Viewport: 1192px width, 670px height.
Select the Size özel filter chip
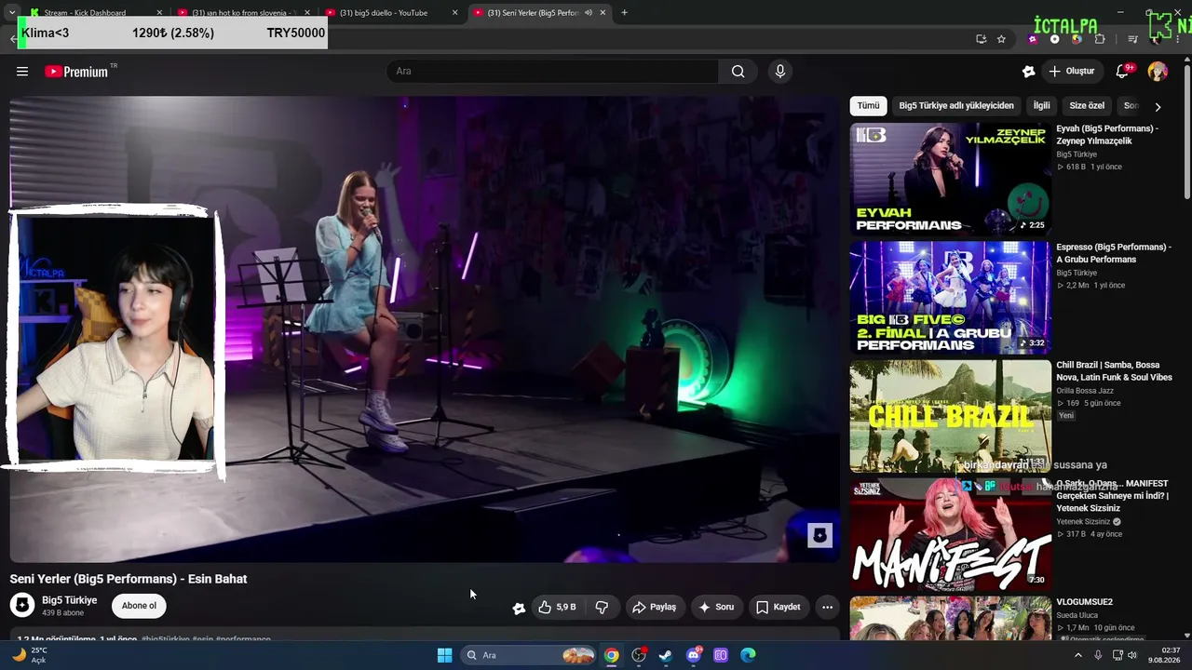click(x=1087, y=106)
